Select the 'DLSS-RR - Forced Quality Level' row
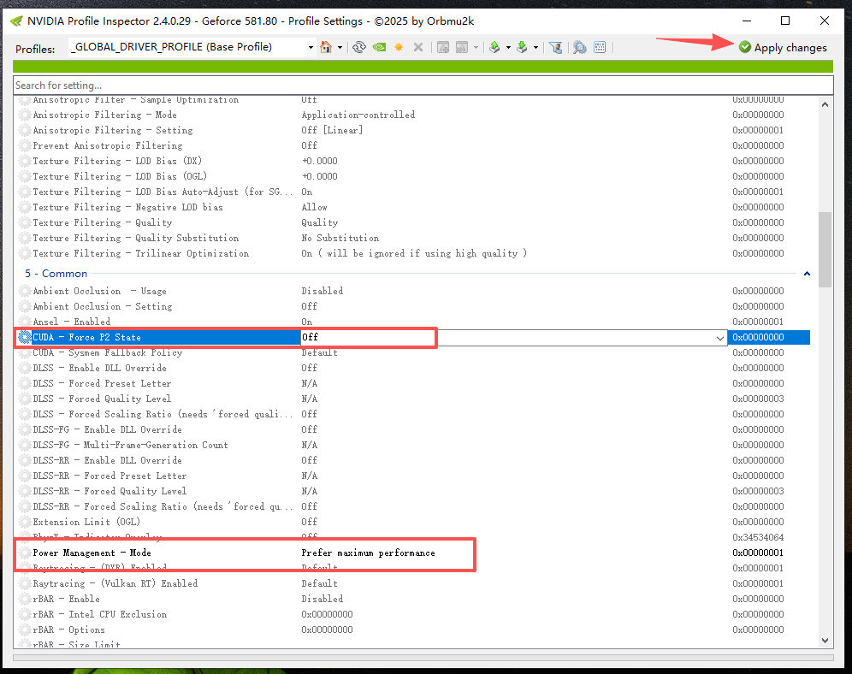 coord(413,492)
